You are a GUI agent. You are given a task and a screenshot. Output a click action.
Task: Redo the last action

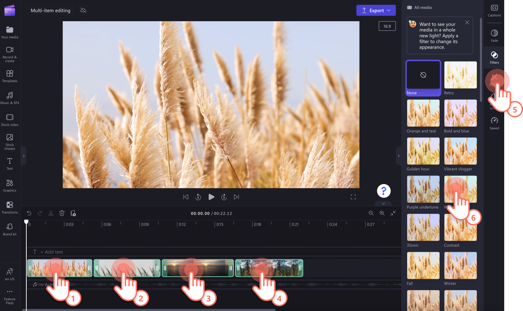click(x=40, y=213)
